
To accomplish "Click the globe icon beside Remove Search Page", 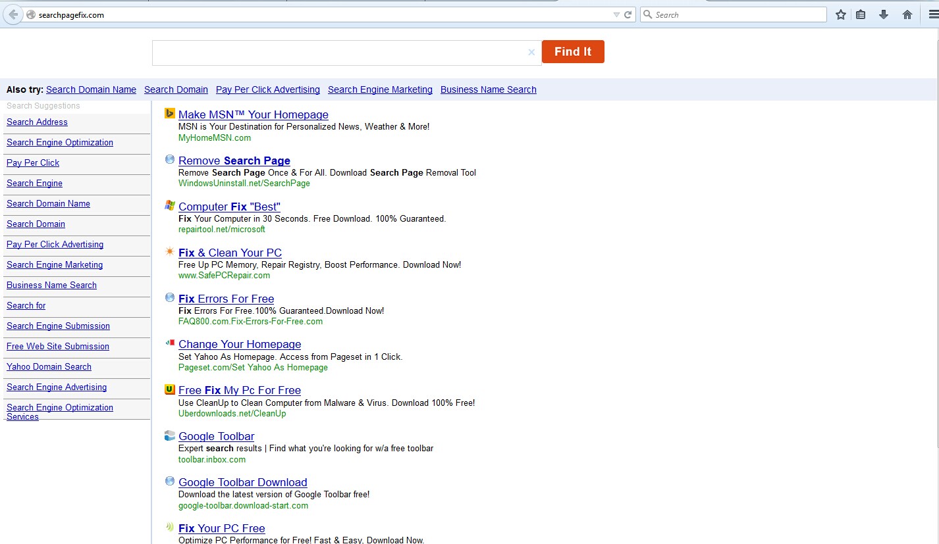I will coord(170,159).
